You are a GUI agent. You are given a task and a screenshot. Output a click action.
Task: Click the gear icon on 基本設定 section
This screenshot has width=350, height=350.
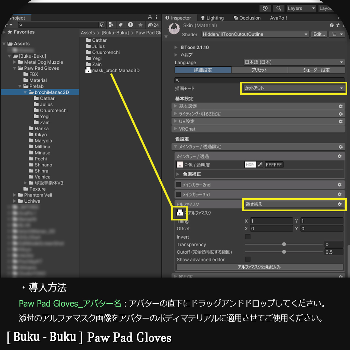tap(340, 106)
